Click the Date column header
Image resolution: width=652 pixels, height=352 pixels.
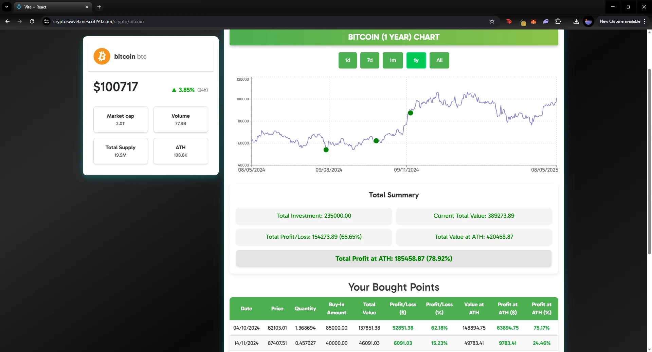point(247,309)
